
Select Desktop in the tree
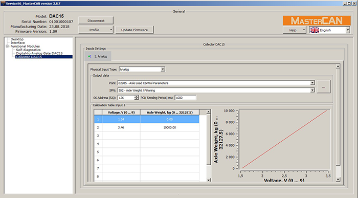17,39
